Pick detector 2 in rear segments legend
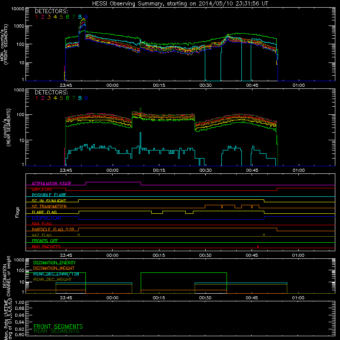 [x=43, y=98]
